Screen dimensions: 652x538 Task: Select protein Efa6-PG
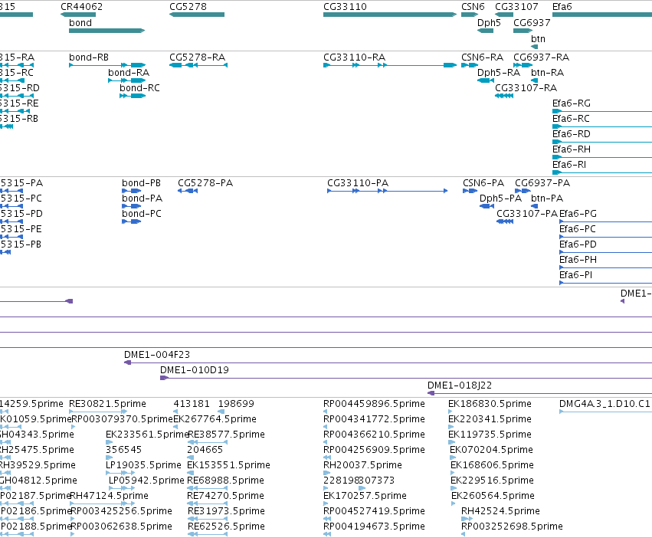click(x=605, y=221)
